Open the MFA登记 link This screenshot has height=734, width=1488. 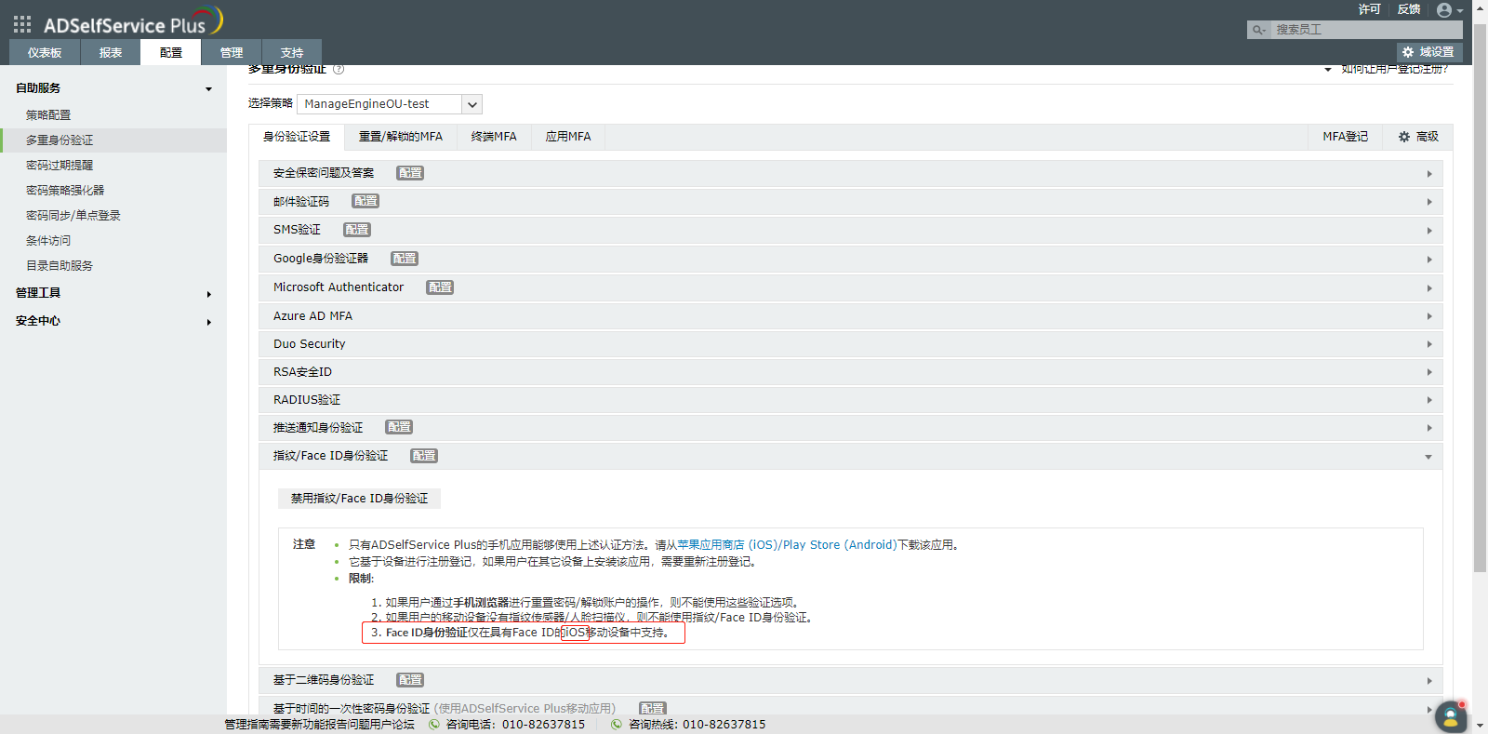(x=1346, y=137)
